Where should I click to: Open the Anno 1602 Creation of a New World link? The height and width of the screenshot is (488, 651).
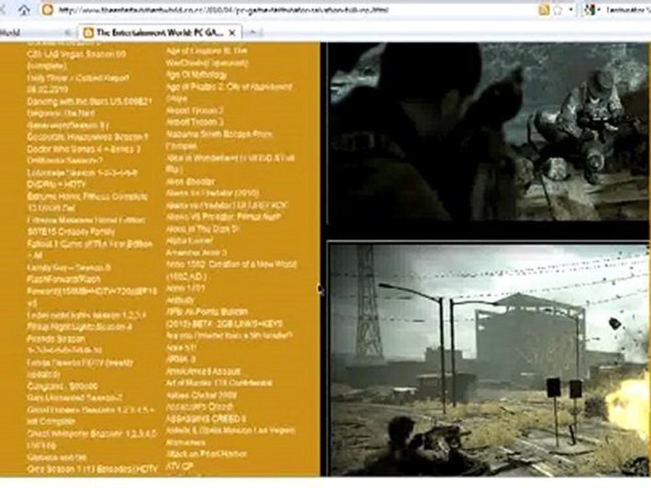[231, 270]
